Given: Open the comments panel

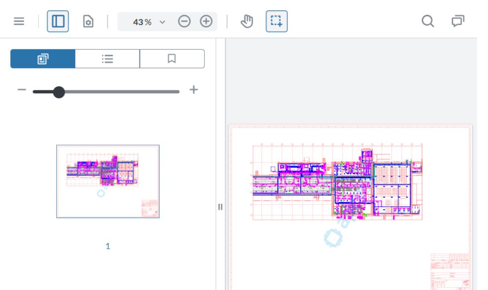Looking at the screenshot, I should (458, 22).
